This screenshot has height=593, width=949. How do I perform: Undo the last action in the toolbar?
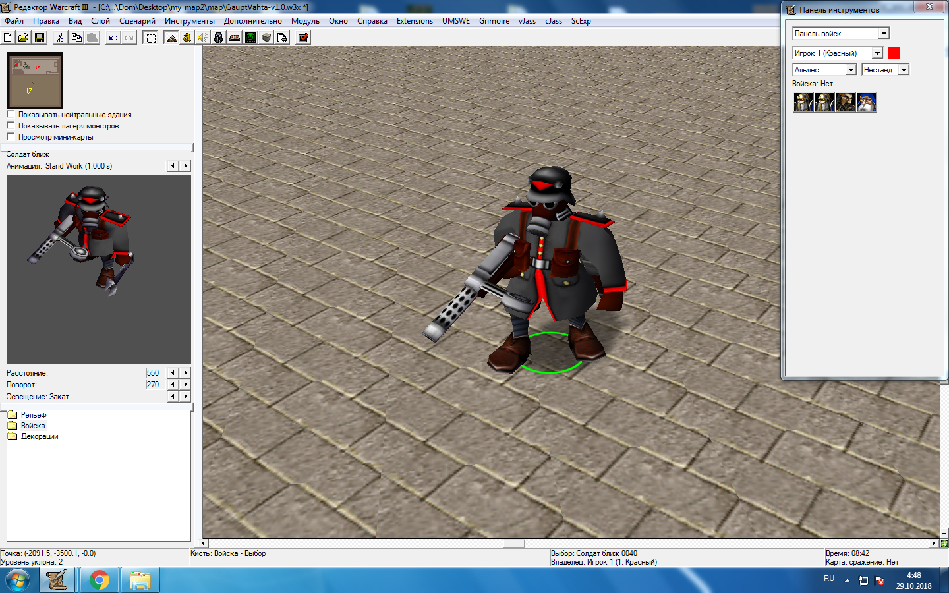[x=113, y=38]
